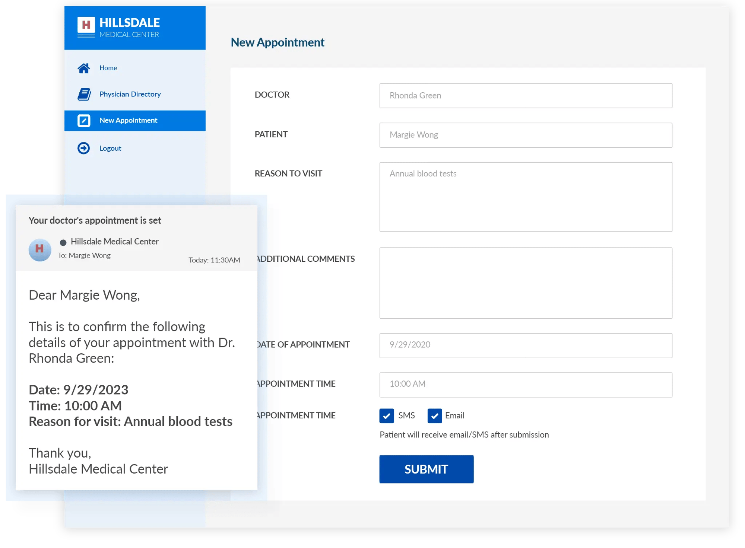Click the DOCTOR field label
Screen dimensions: 745x548
(272, 95)
